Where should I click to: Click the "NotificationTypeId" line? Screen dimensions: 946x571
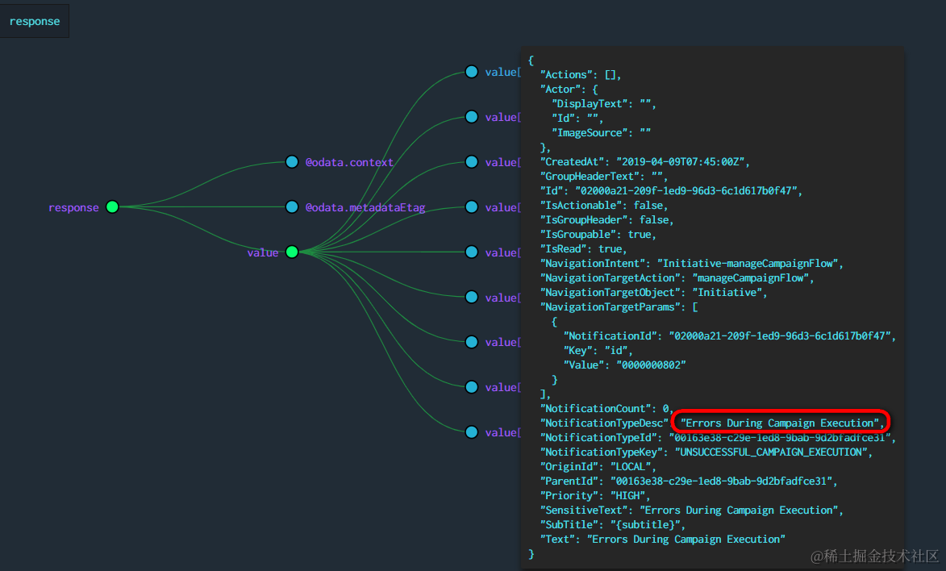click(x=717, y=438)
